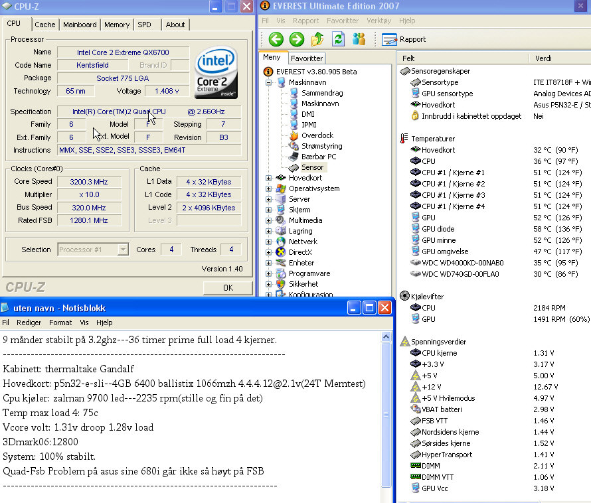Open the Rapport toolbar button in EVEREST
This screenshot has height=503, width=591.
[x=404, y=39]
